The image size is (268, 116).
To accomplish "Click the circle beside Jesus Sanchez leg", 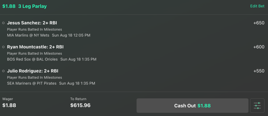I will coord(3,23).
